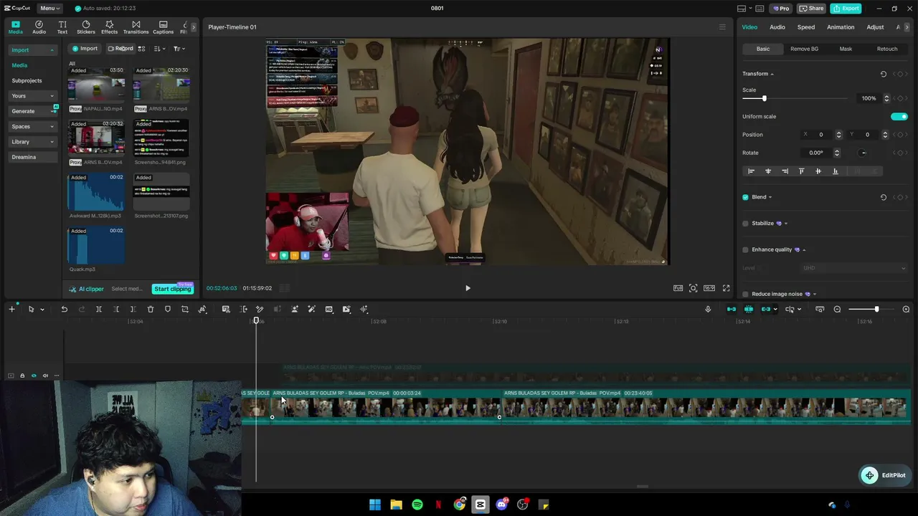Click the Record button in media panel
The height and width of the screenshot is (516, 918).
coord(120,49)
